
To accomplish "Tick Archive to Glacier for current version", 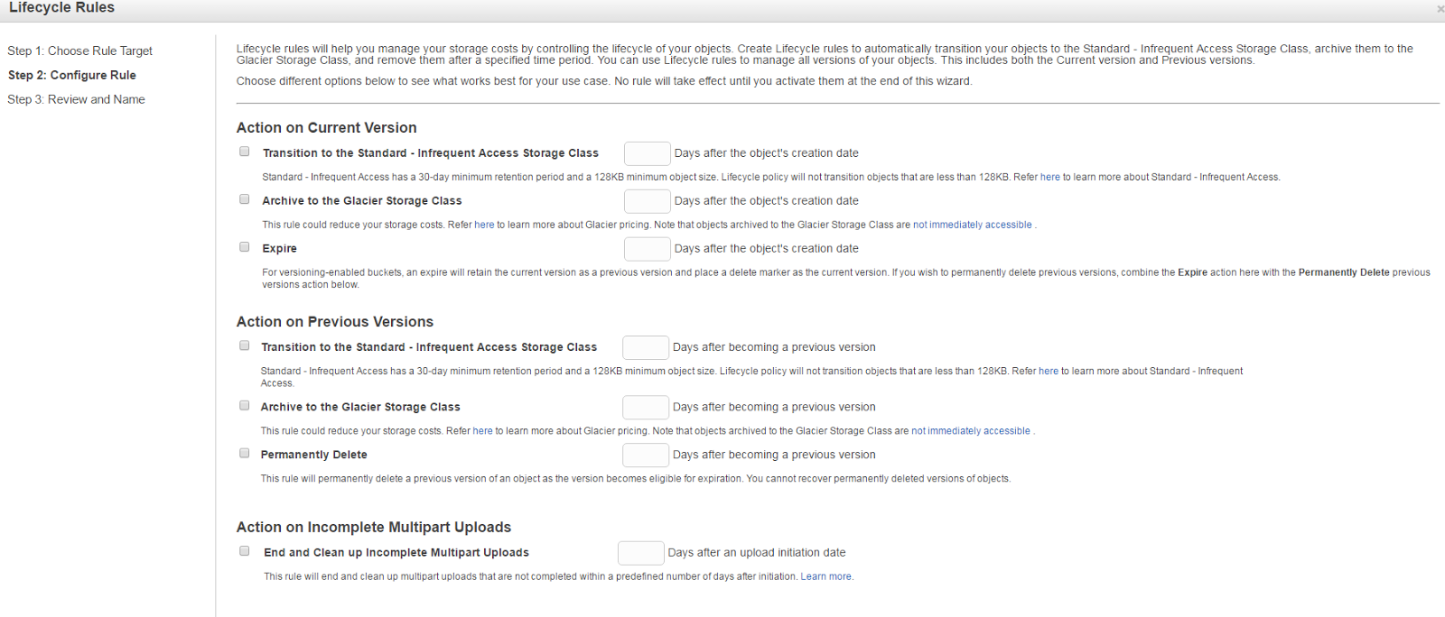I will (x=244, y=199).
